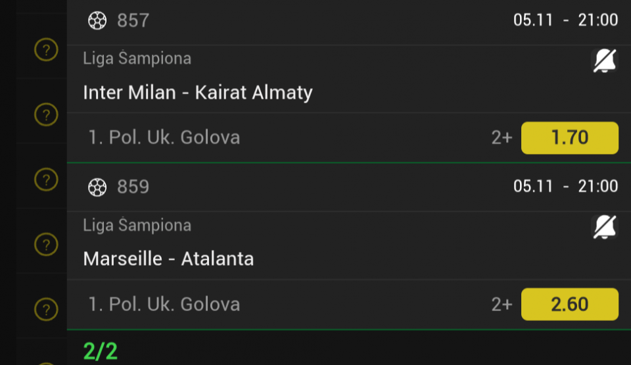Open help icon left of event 859 row
This screenshot has width=631, height=365.
[x=46, y=180]
